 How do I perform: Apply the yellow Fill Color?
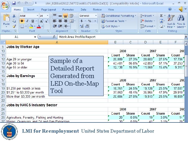click(31, 26)
